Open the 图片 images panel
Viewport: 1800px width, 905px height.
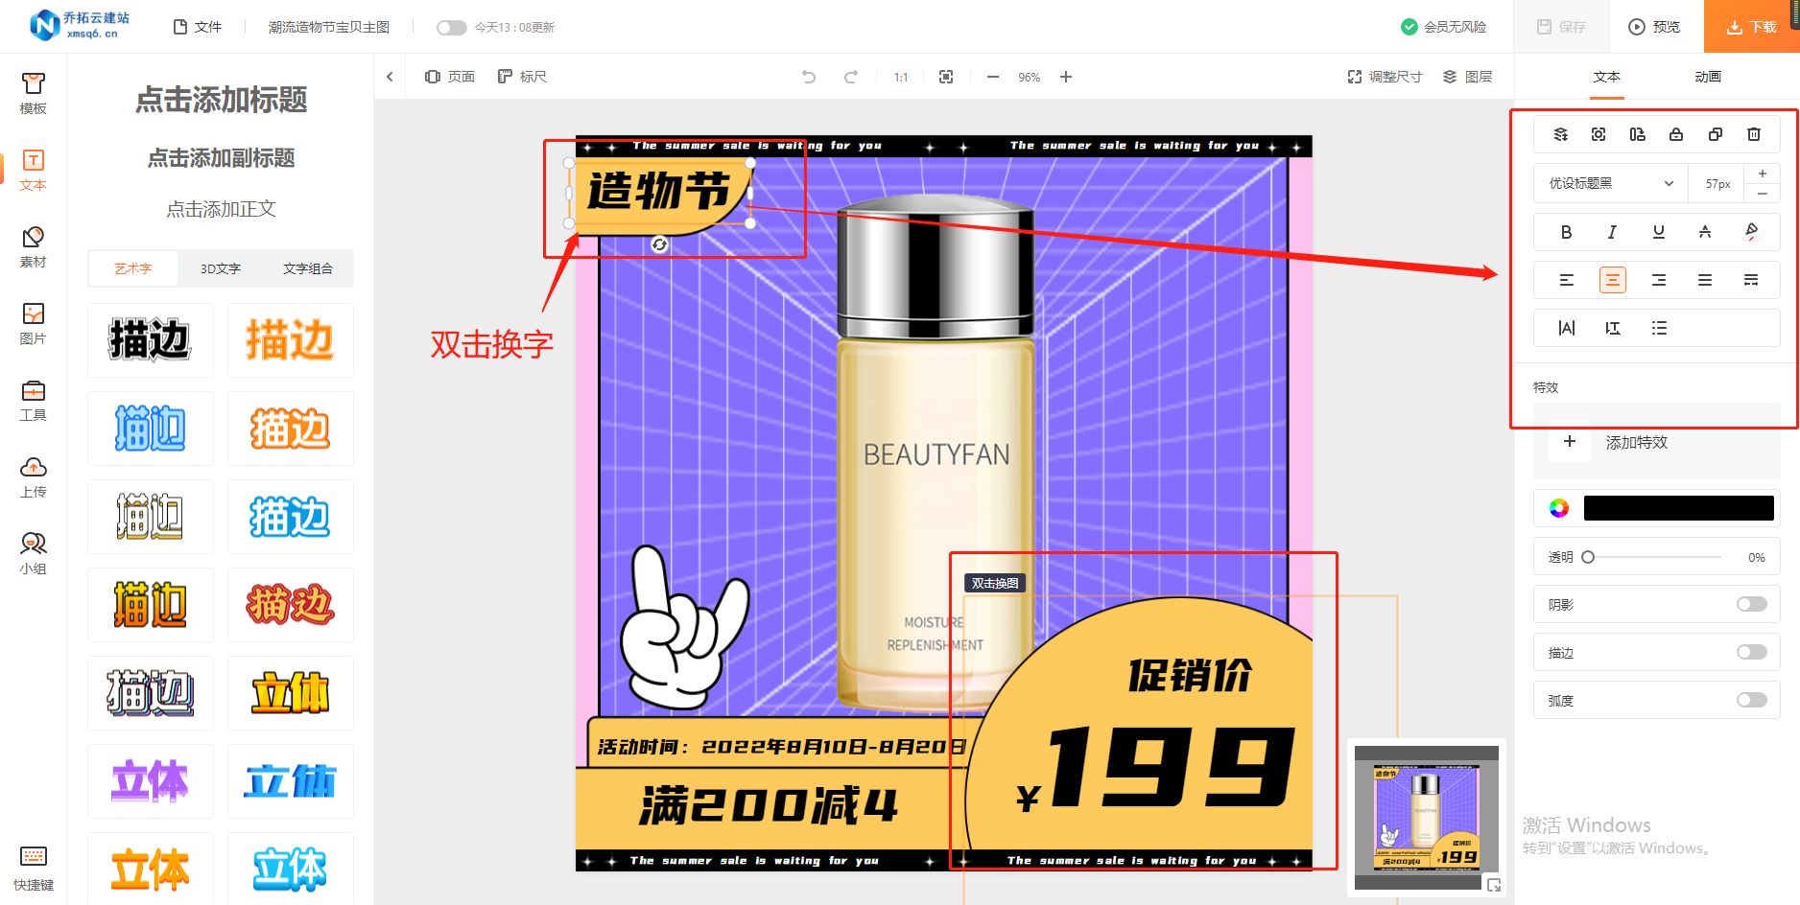click(33, 323)
